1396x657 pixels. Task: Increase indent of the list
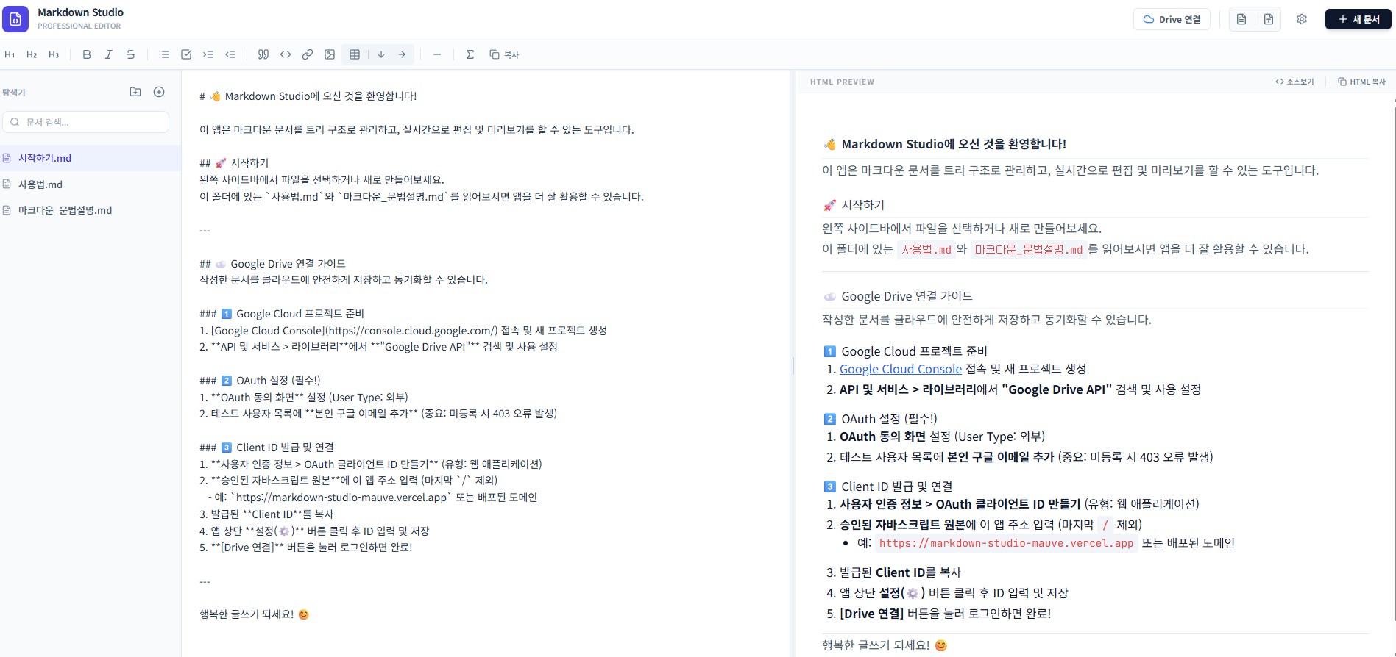pos(208,54)
